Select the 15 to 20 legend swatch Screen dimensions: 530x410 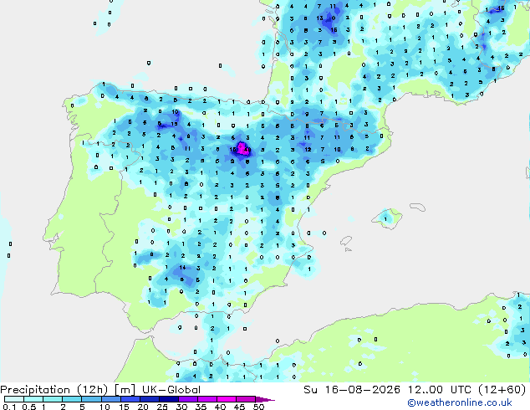[x=130, y=399]
